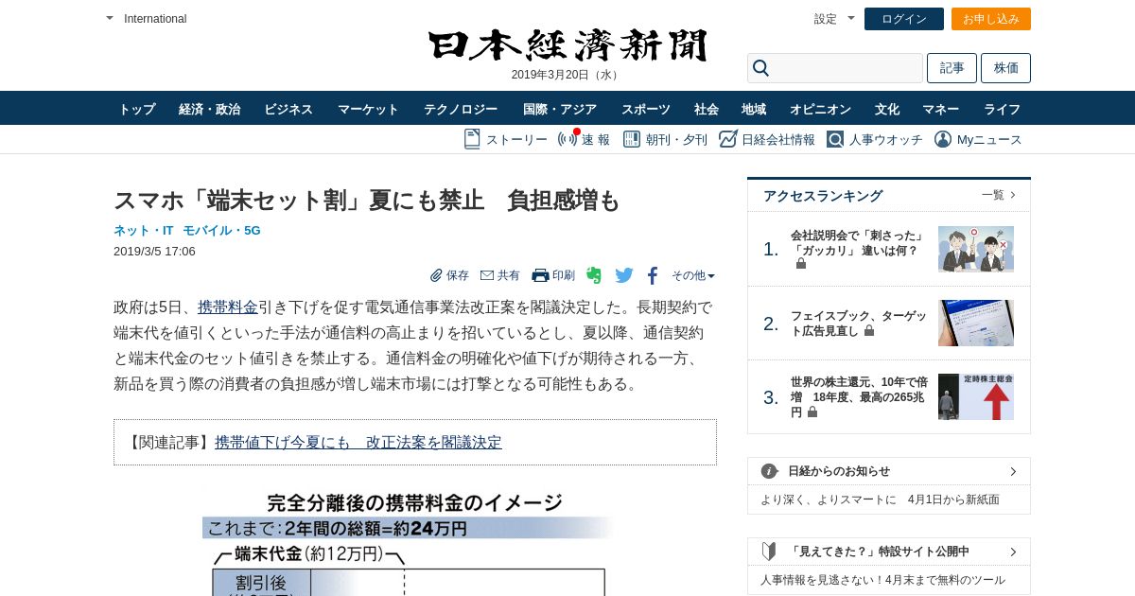Open the テクノロジー nav section
1135x596 pixels.
point(461,109)
